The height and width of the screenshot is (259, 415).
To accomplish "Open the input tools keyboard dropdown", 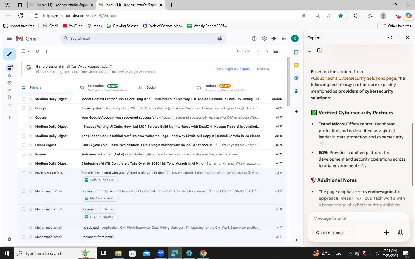I will (x=277, y=52).
